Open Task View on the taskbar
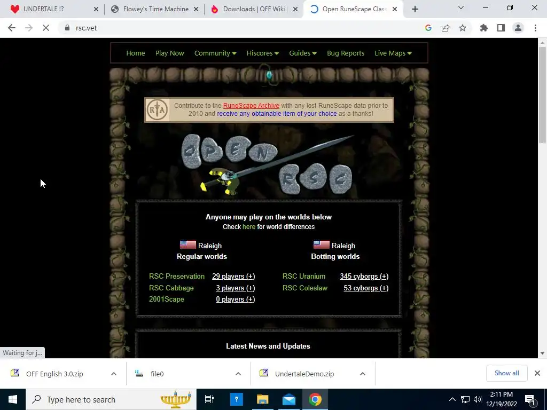The height and width of the screenshot is (410, 547). pos(209,399)
